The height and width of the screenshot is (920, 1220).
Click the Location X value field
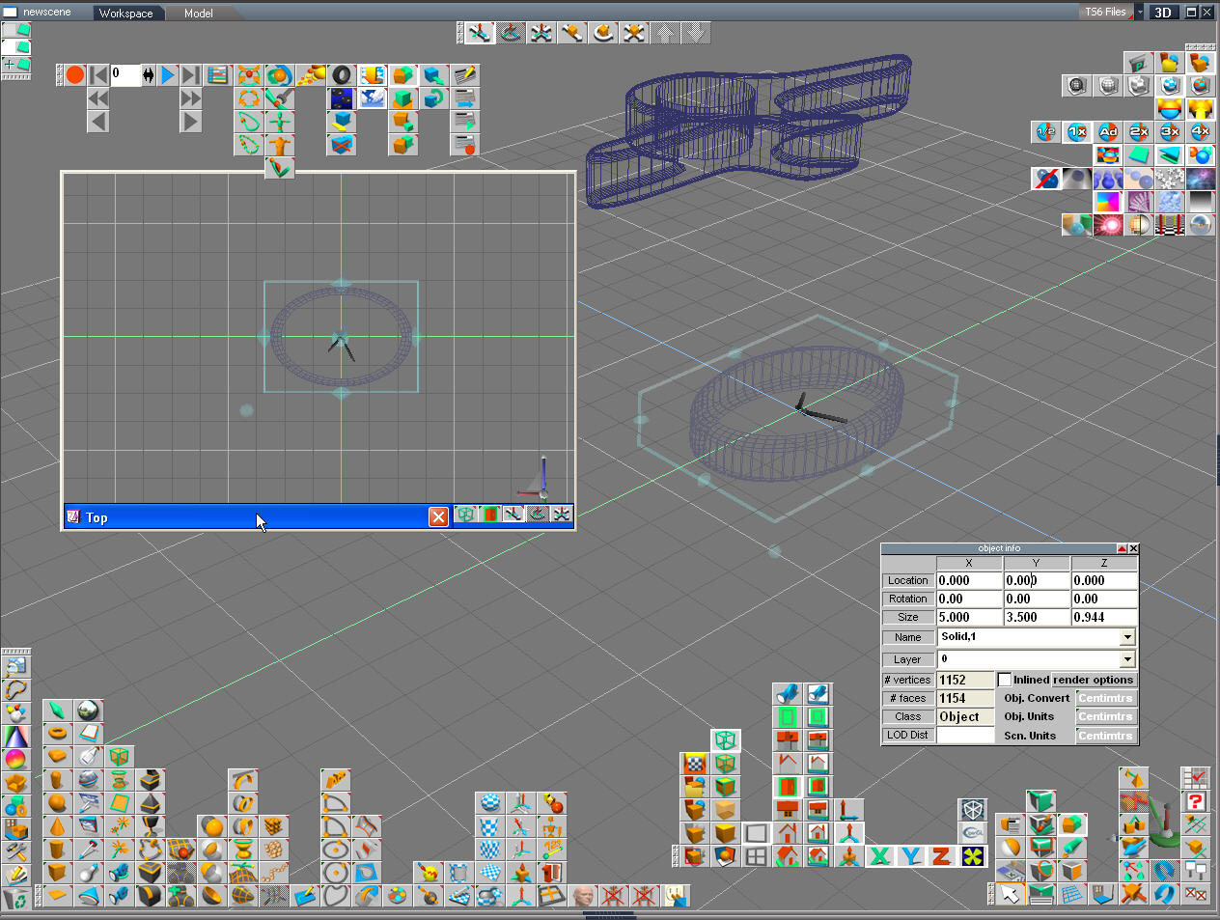point(969,580)
